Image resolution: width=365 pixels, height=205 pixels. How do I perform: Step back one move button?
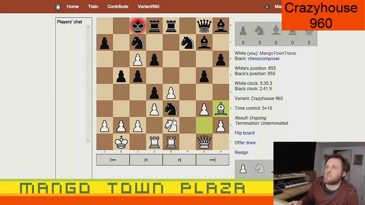point(146,160)
